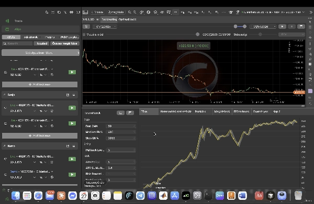The height and width of the screenshot is (204, 314).
Task: Click the chart layout icon
Action: [85, 12]
